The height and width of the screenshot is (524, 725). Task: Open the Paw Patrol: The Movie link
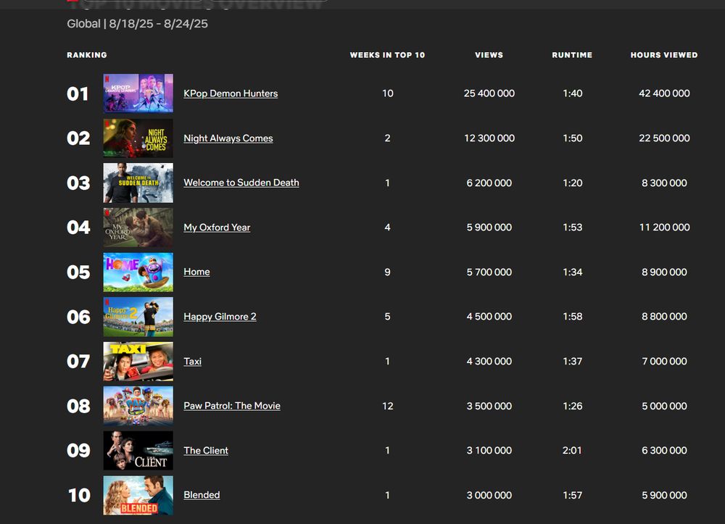(232, 406)
